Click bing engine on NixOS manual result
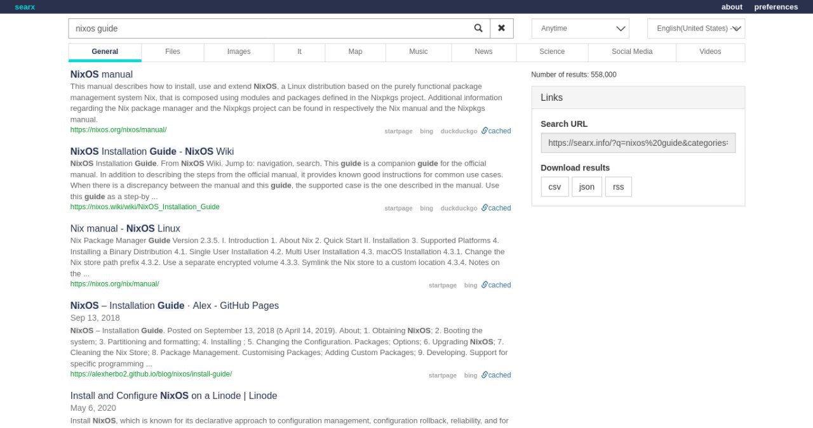Image resolution: width=813 pixels, height=428 pixels. (426, 131)
